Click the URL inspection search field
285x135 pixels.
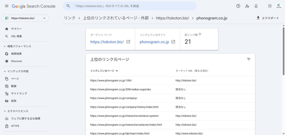tap(134, 6)
